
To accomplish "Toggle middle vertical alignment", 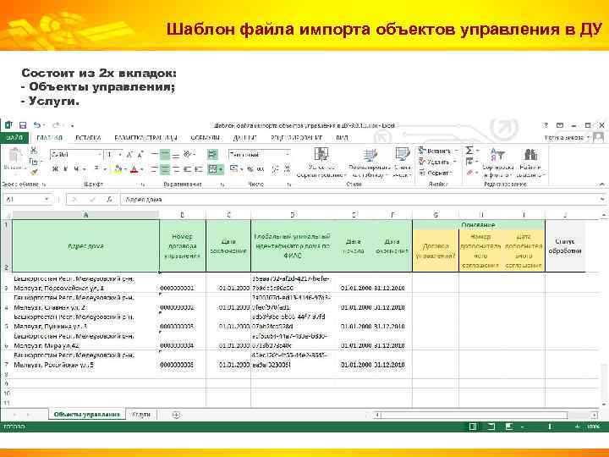I will click(x=165, y=155).
